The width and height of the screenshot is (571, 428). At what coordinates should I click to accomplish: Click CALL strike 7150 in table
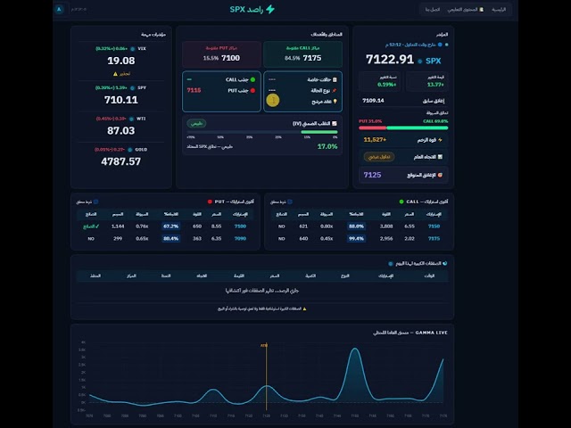434,226
